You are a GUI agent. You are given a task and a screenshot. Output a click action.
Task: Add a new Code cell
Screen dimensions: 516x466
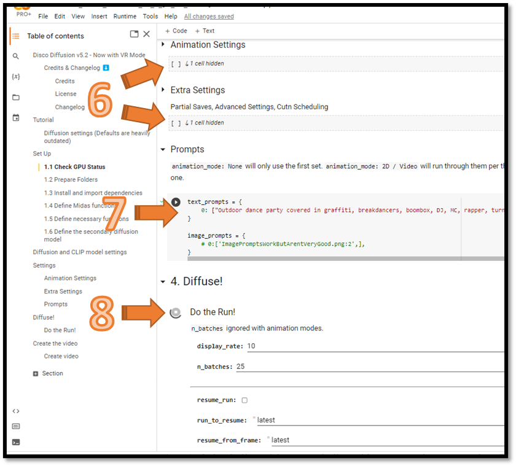176,31
